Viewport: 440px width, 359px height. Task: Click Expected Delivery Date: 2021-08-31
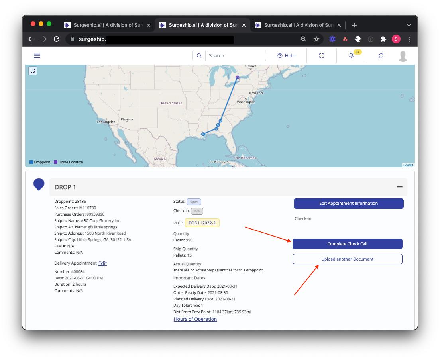205,286
